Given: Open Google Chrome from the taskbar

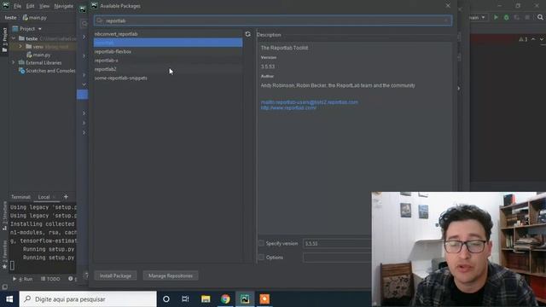Looking at the screenshot, I should click(225, 299).
